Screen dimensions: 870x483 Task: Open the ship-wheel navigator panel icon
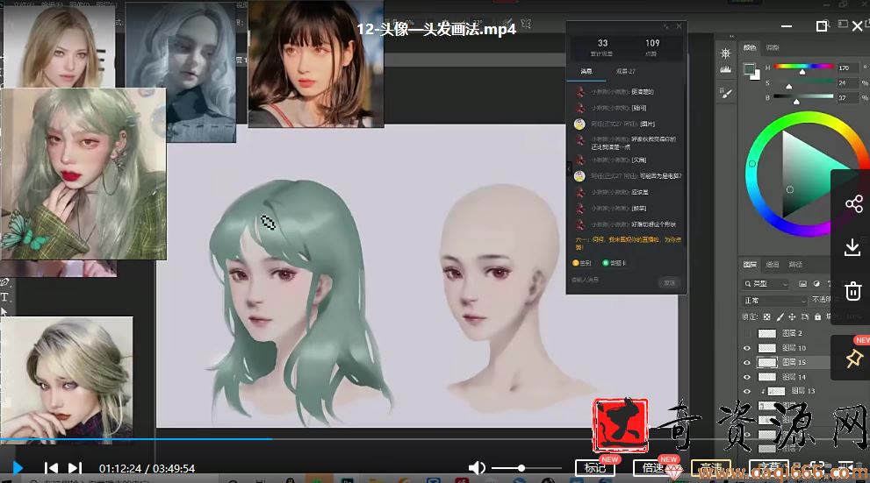pos(725,53)
